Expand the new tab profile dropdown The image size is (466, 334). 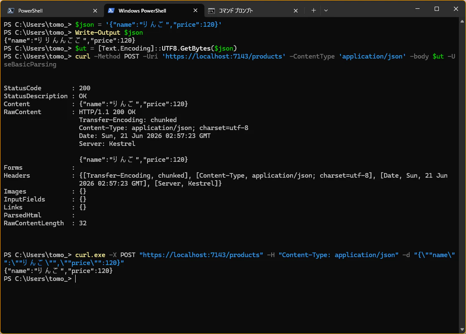coord(326,10)
